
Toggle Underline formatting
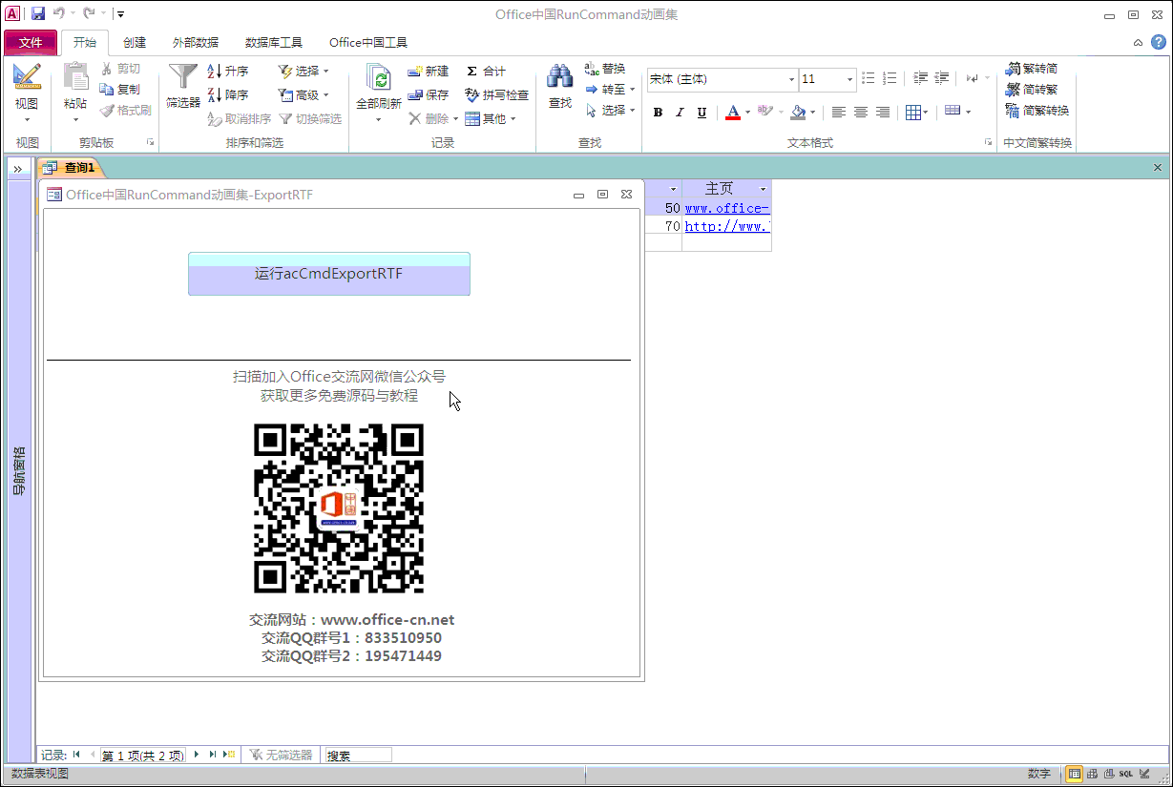click(702, 113)
